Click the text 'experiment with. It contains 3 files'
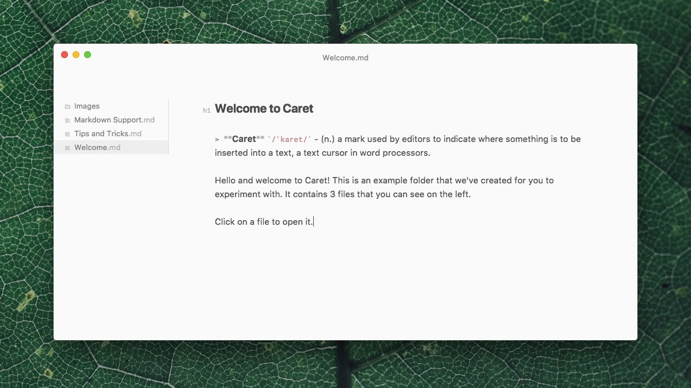The width and height of the screenshot is (691, 388). (x=284, y=194)
